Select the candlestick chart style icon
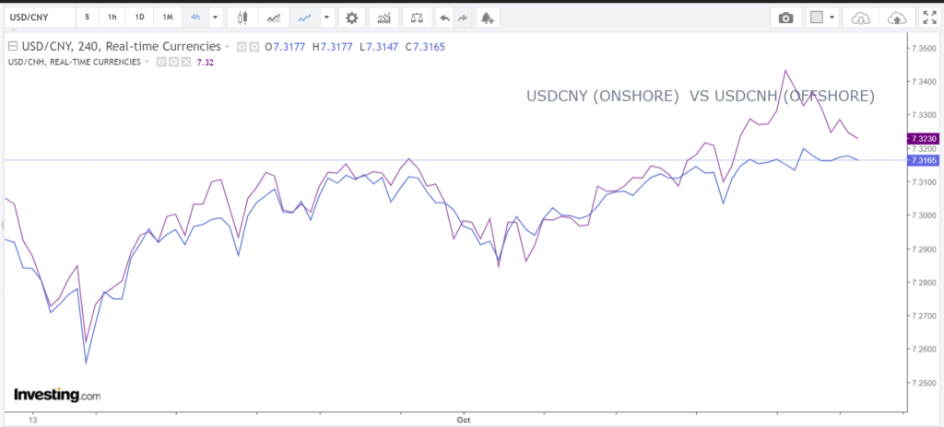Image resolution: width=944 pixels, height=427 pixels. [x=243, y=17]
